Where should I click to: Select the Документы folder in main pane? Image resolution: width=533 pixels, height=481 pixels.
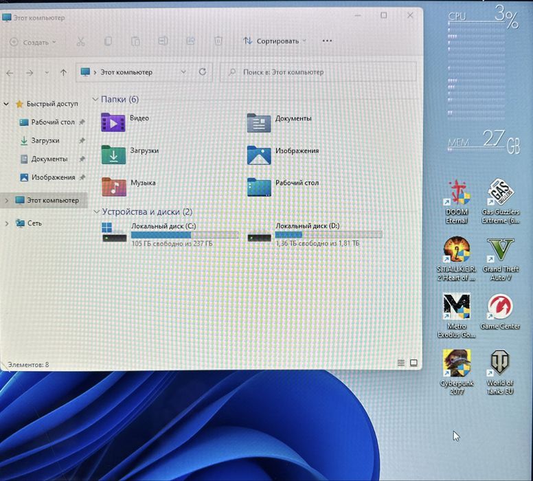(259, 122)
